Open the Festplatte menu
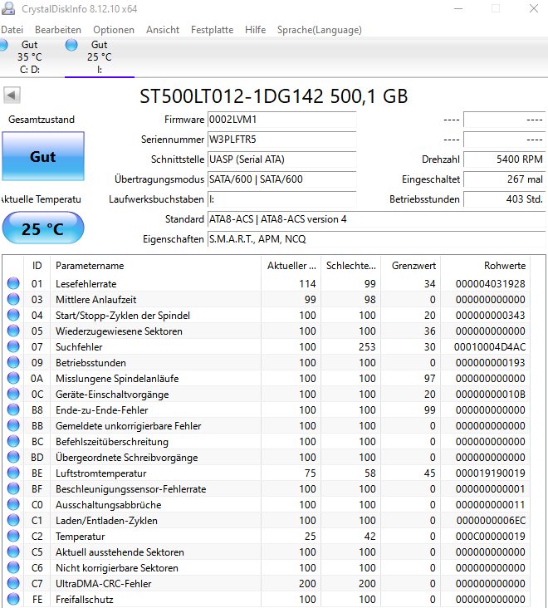This screenshot has width=548, height=608. (x=212, y=30)
